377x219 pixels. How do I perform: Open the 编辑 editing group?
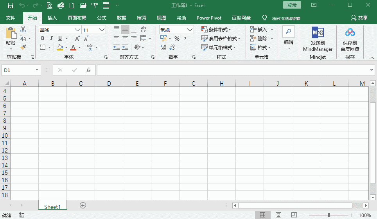[289, 38]
